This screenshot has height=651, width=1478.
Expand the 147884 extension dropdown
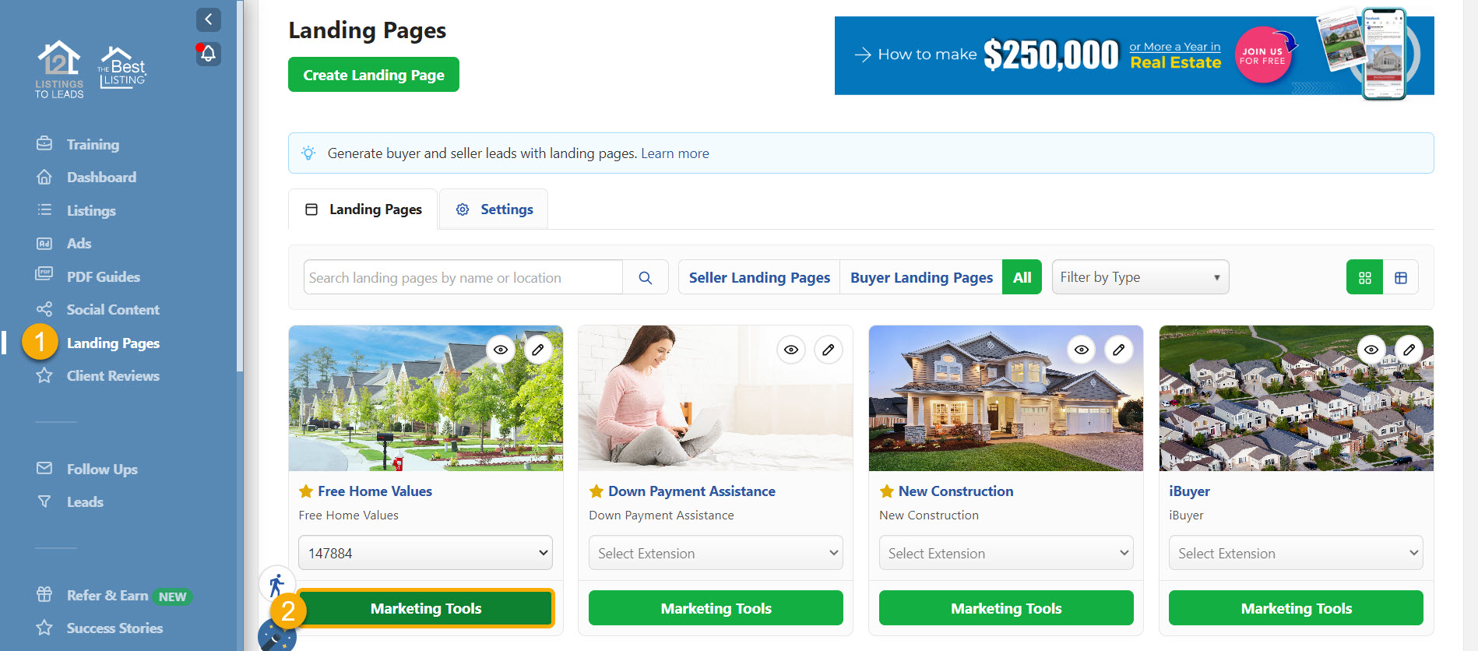pos(425,553)
